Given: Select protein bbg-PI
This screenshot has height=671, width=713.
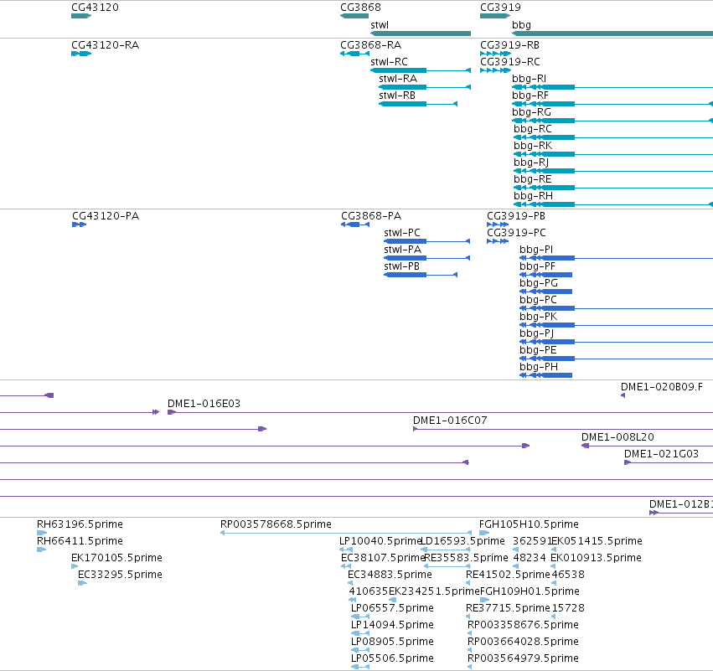Looking at the screenshot, I should [x=536, y=250].
